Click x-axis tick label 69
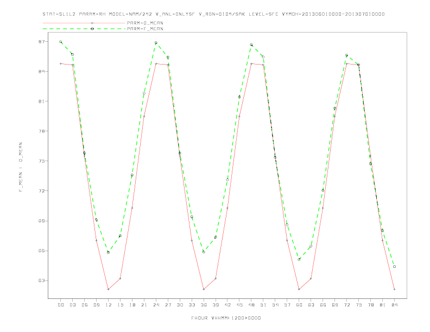The image size is (430, 332). pyautogui.click(x=335, y=305)
